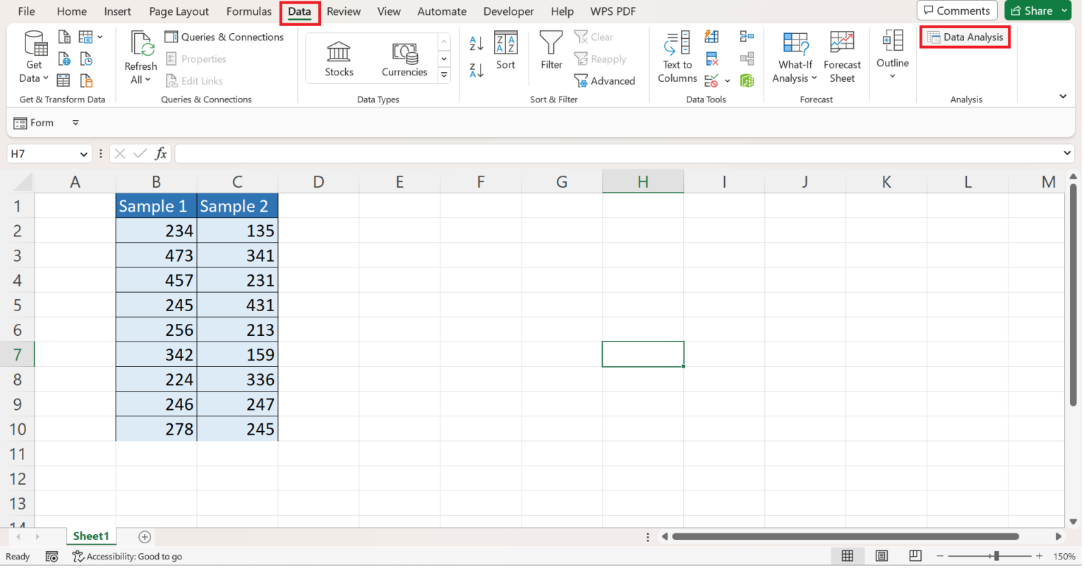Image resolution: width=1084 pixels, height=568 pixels.
Task: Expand the Name Box dropdown
Action: click(86, 153)
